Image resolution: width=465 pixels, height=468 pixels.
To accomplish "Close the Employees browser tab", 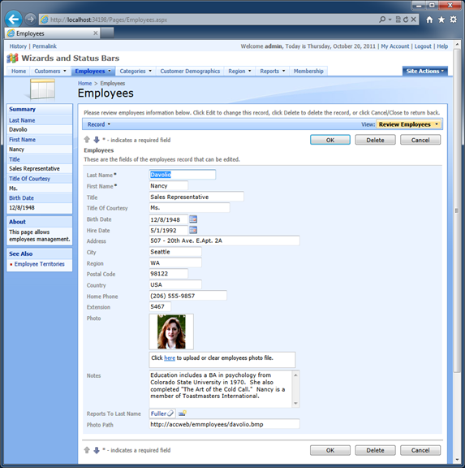I will pos(96,33).
